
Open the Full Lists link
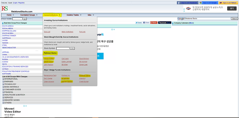82,32
